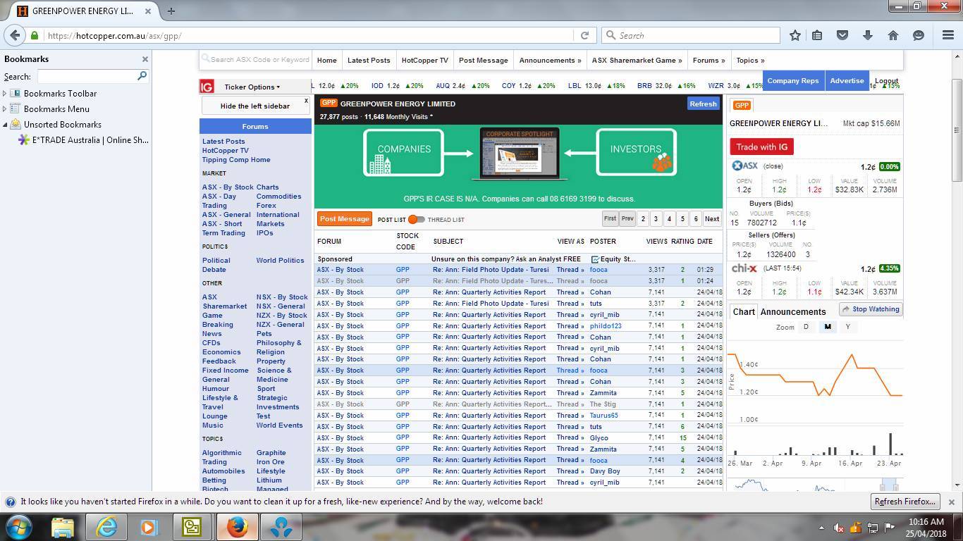Open the downloads arrow icon
The image size is (963, 541).
[x=867, y=35]
